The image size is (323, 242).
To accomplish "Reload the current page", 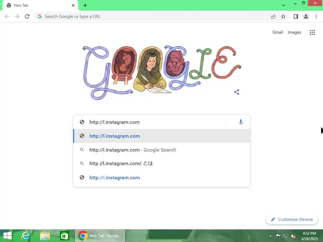I will coord(27,16).
